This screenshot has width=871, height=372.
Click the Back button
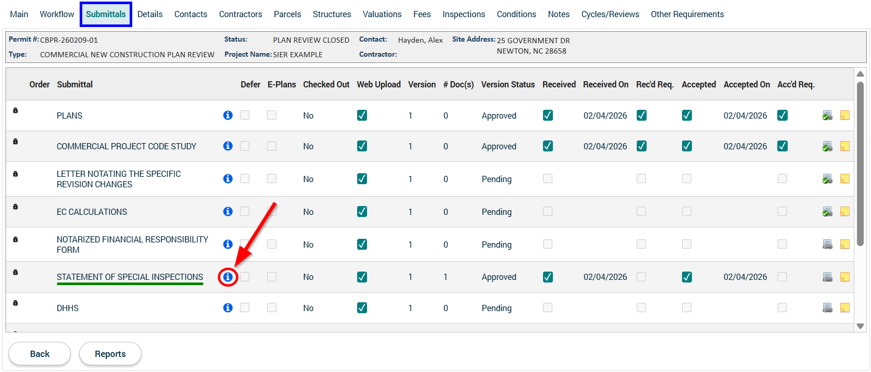point(40,354)
